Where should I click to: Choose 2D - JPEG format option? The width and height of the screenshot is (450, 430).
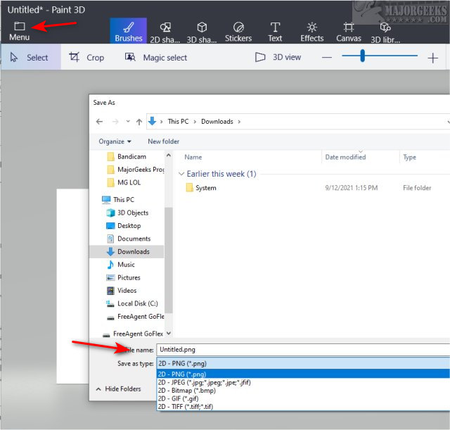[x=303, y=382]
